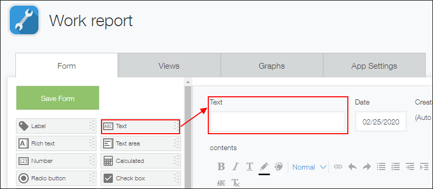Open the Normal font size dropdown
Screen dimensions: 433x189
pos(309,167)
